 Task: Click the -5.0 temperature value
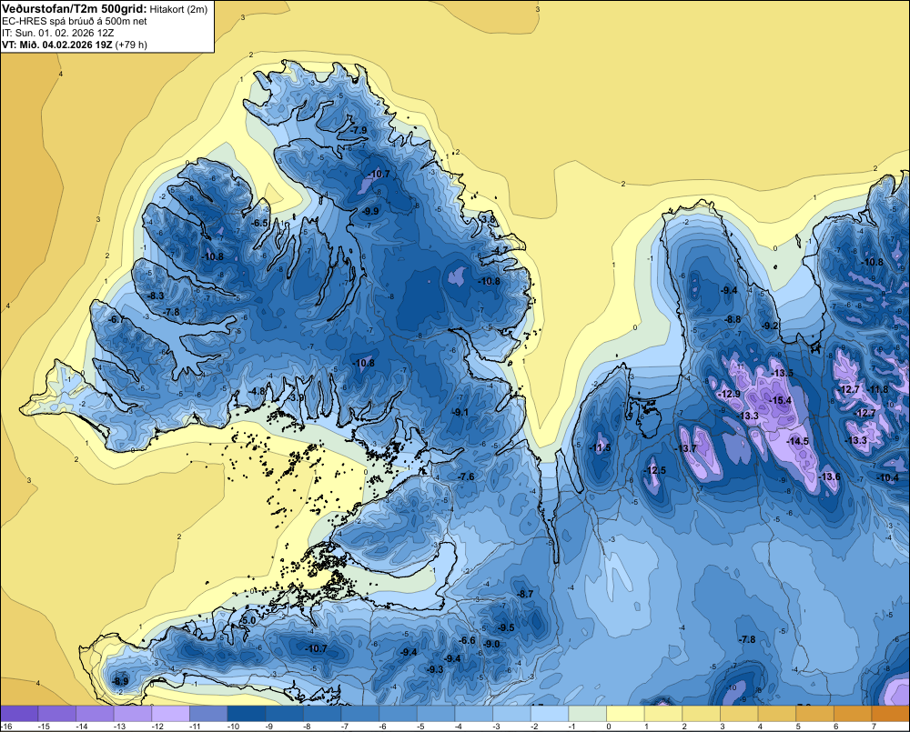pos(248,620)
